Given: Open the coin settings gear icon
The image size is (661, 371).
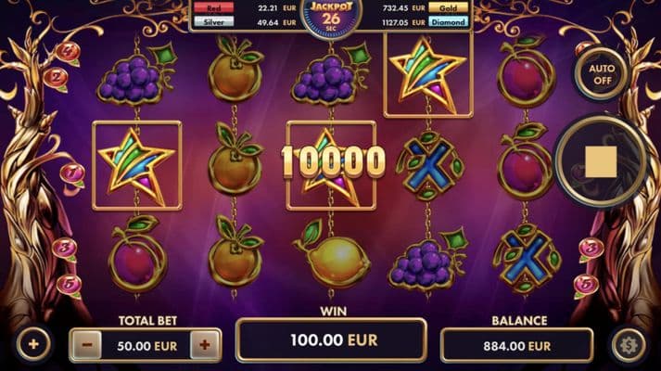Looking at the screenshot, I should pyautogui.click(x=629, y=345).
